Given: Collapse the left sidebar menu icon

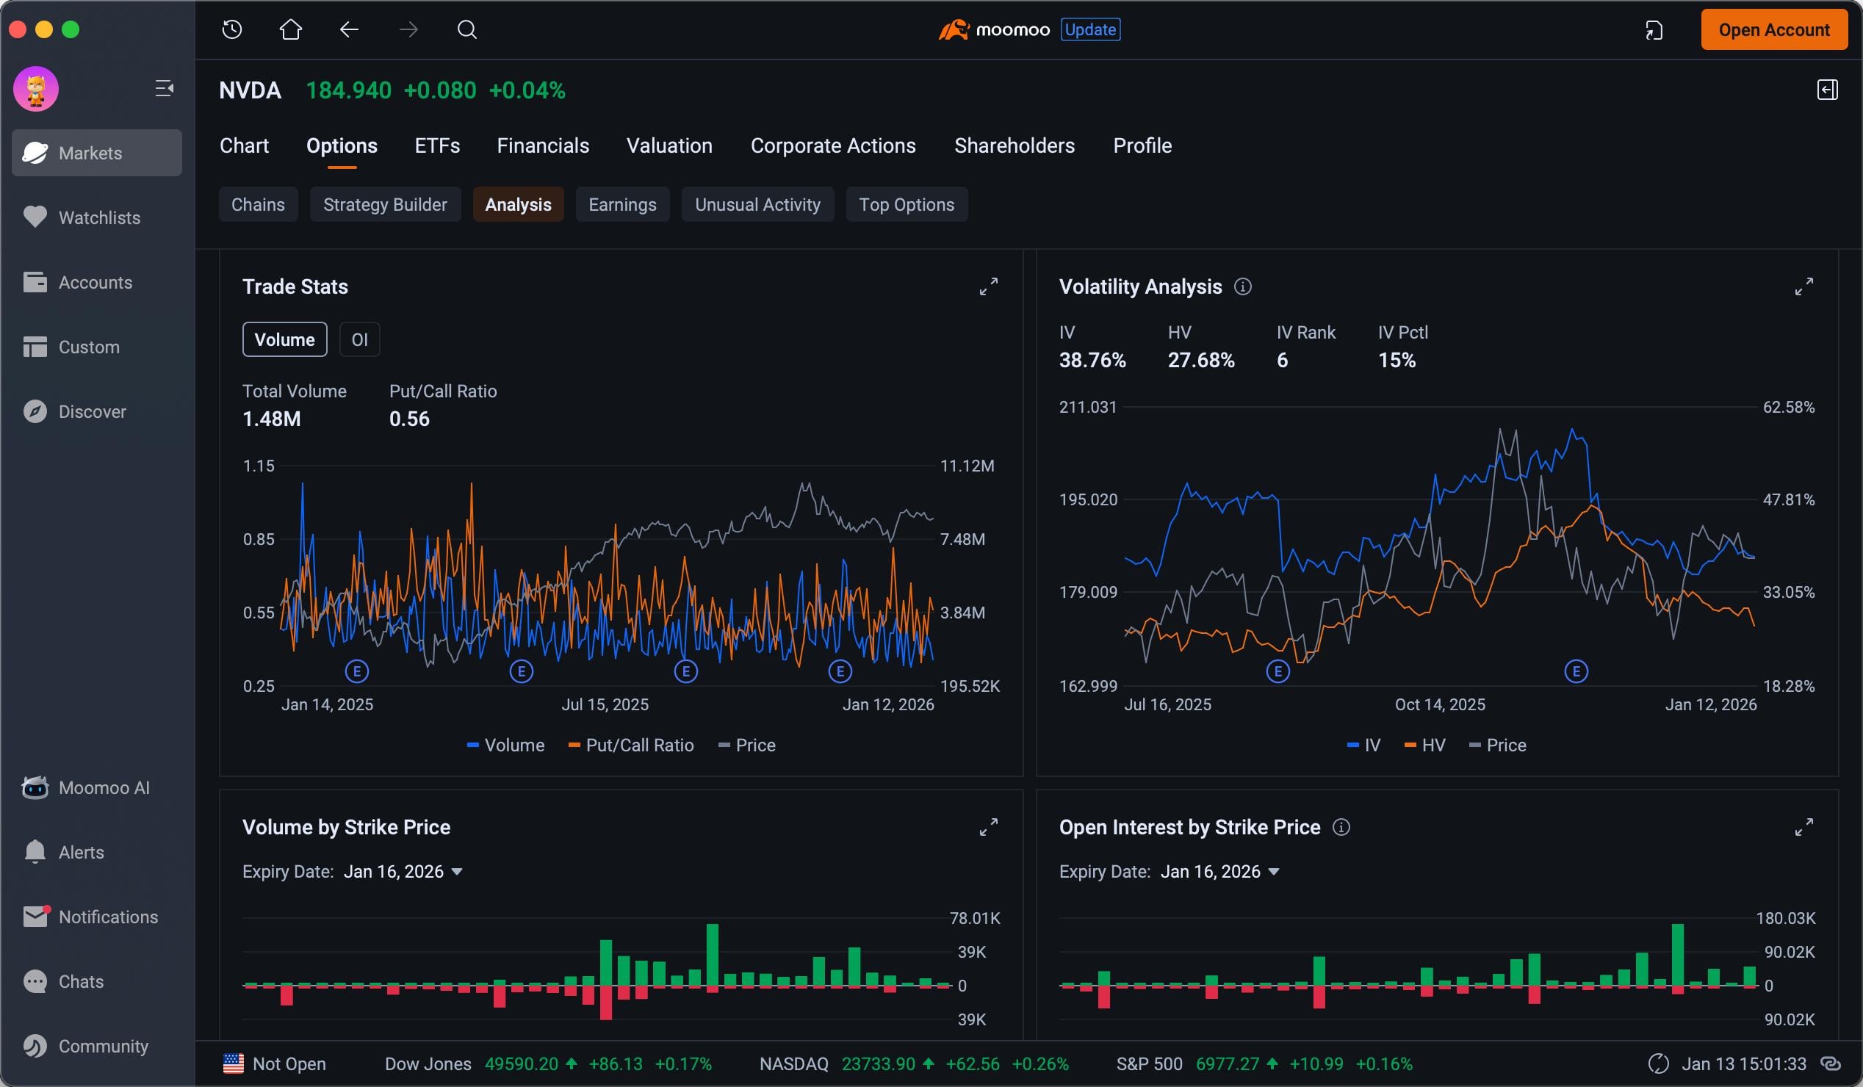Looking at the screenshot, I should tap(164, 89).
